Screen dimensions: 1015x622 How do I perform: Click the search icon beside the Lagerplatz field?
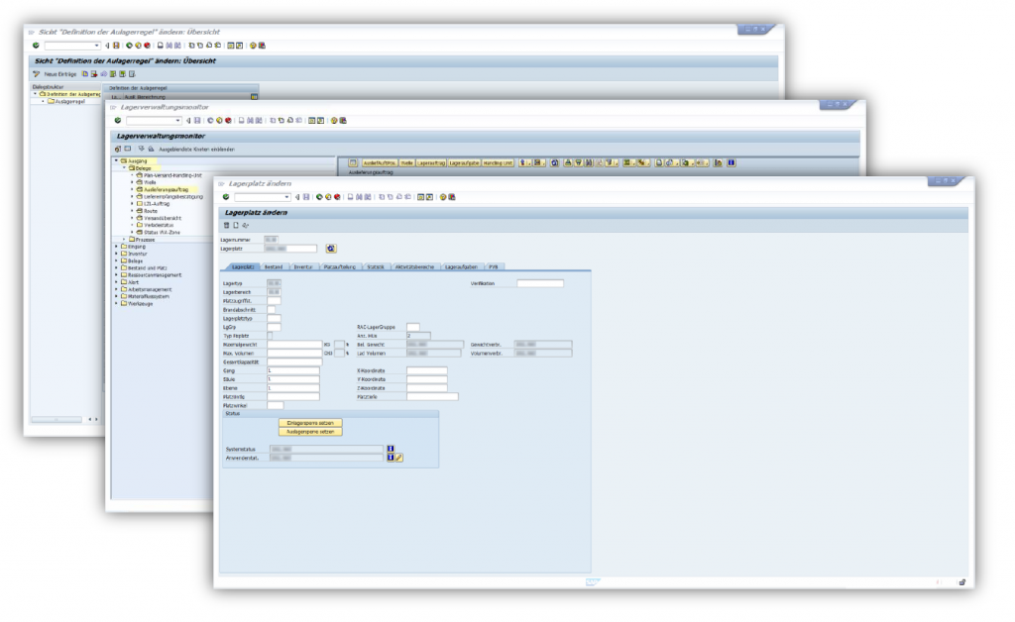pos(330,249)
